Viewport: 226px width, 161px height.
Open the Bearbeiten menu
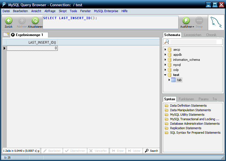[20, 11]
